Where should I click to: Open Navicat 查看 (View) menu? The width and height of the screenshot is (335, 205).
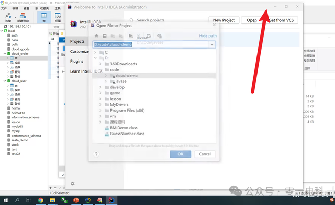click(x=26, y=8)
